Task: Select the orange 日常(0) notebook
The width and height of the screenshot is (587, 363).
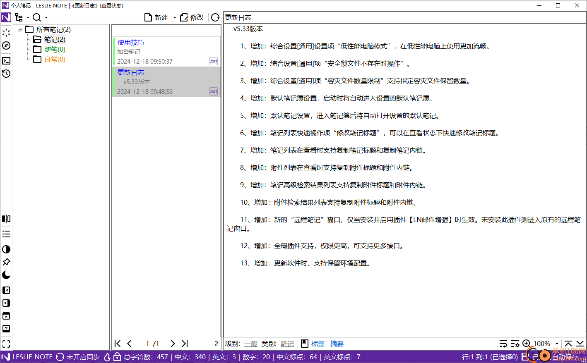Action: coord(55,60)
